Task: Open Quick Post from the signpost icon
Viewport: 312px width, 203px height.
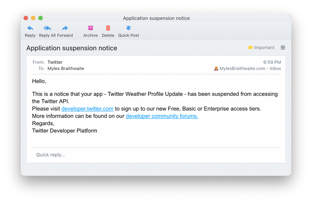Action: click(x=128, y=28)
